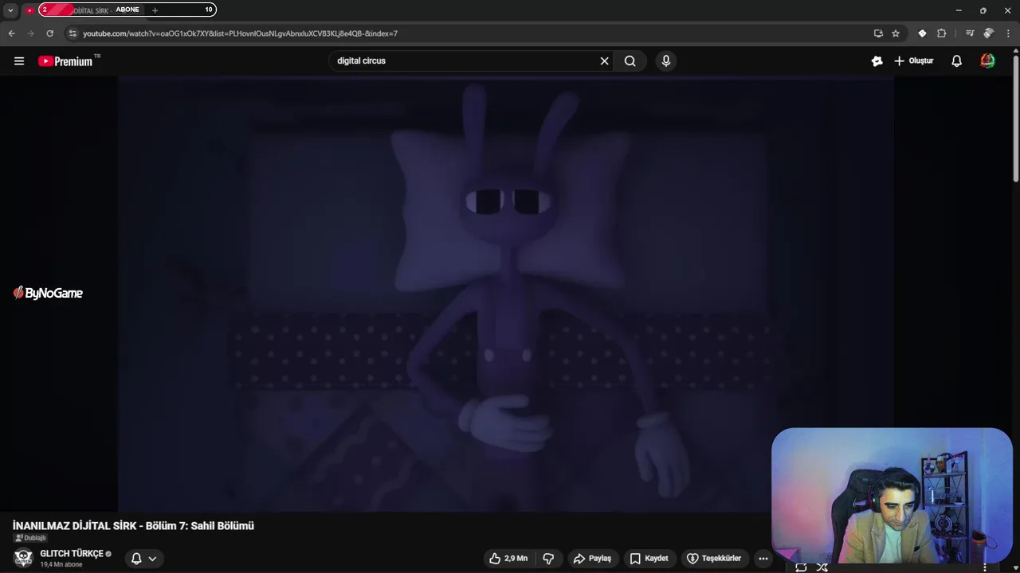Click the Dublajlı dubbed badge

pos(30,538)
